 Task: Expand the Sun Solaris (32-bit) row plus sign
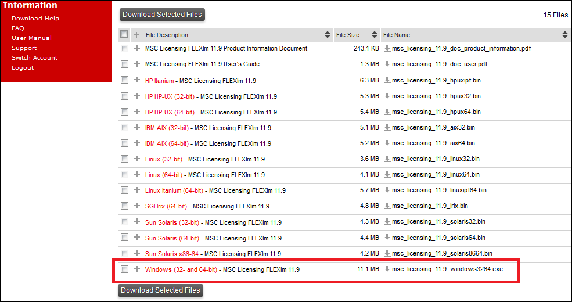coord(137,222)
